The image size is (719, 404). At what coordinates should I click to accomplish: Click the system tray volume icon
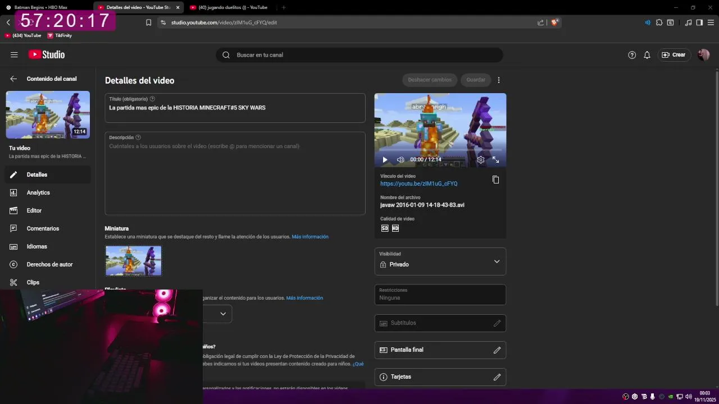688,396
